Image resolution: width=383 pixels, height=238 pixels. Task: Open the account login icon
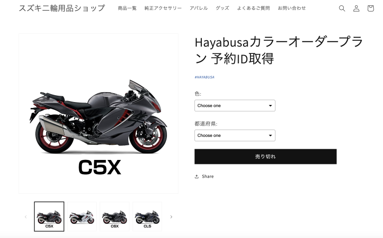[x=356, y=8]
